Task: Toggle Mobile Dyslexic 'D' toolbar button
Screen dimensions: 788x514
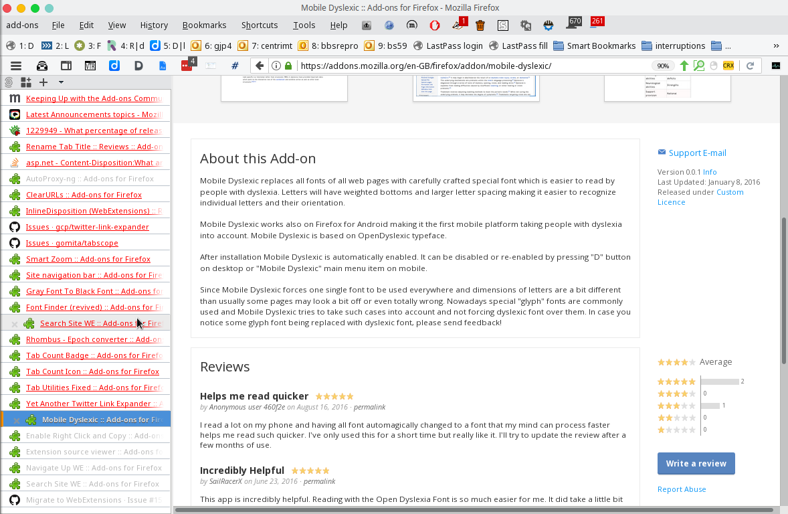Action: [x=138, y=66]
